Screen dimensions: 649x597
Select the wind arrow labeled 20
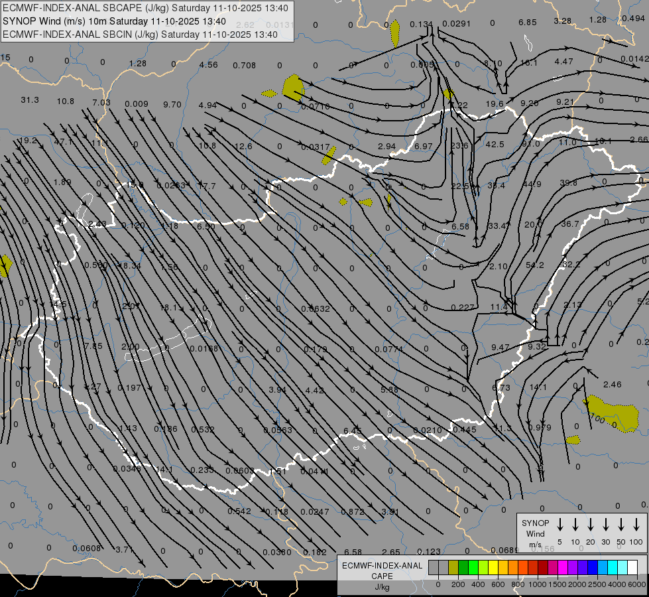coord(591,525)
